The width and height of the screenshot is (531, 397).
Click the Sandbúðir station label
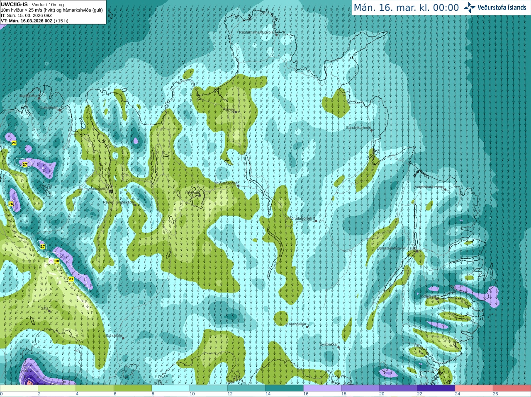(x=114, y=336)
